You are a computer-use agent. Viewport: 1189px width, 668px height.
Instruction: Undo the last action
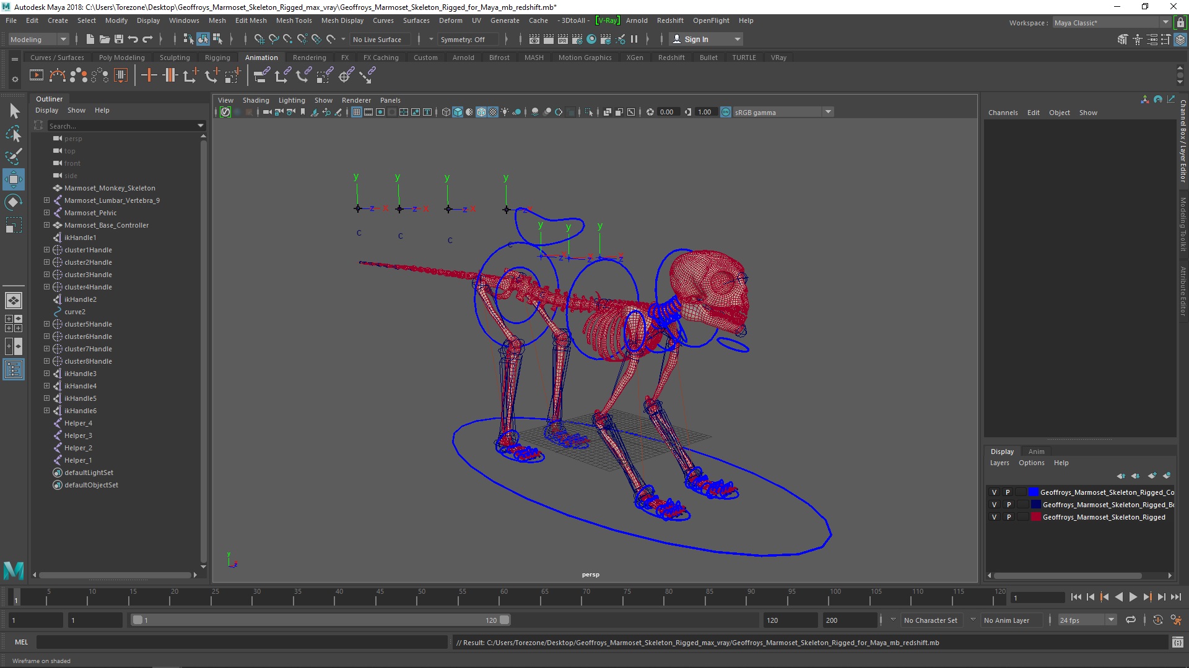pyautogui.click(x=133, y=39)
